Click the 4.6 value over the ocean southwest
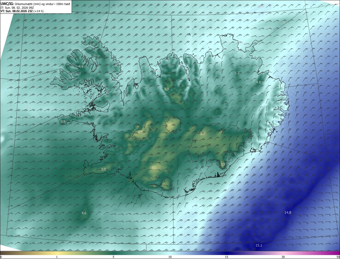 click(84, 213)
